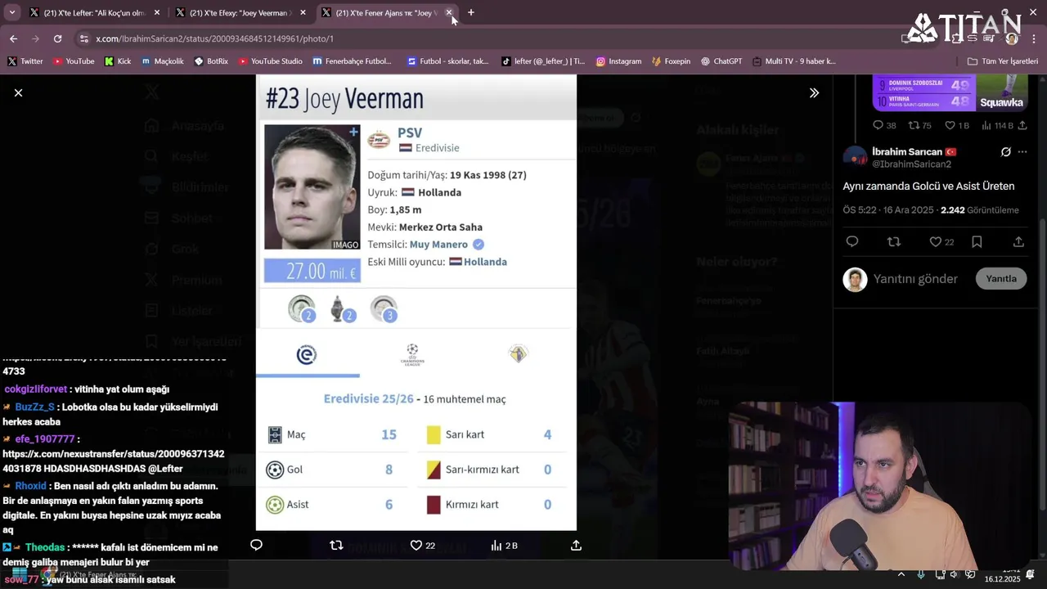The image size is (1047, 589).
Task: Bookmark İbrahim Sarıcan's tweet
Action: point(977,242)
